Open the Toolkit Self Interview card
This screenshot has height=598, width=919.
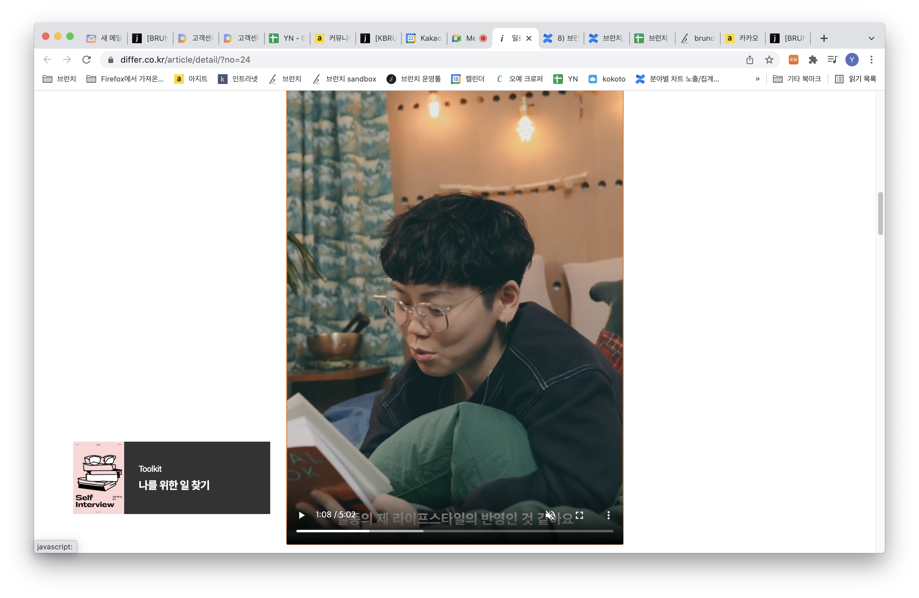tap(171, 478)
